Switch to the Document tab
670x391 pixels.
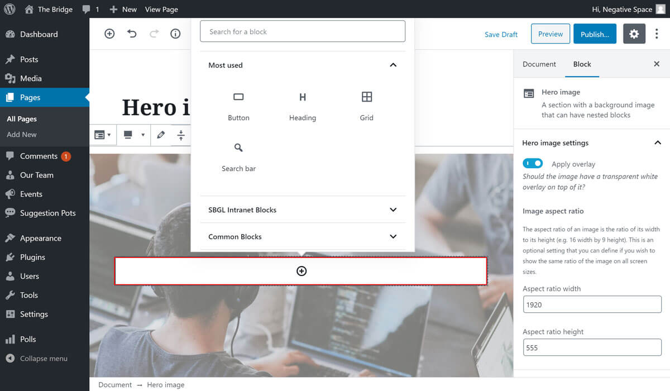pos(539,64)
